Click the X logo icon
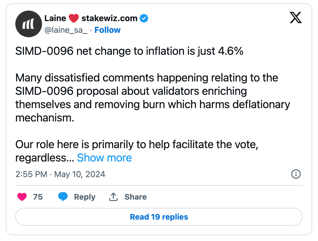 coord(296,18)
